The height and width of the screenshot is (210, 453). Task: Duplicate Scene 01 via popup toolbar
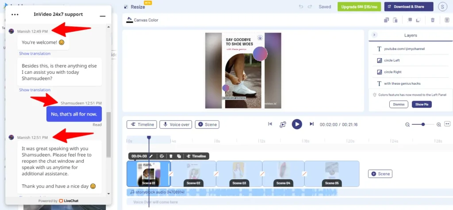pos(179,156)
